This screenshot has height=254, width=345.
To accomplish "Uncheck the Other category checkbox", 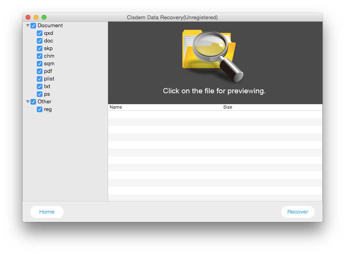I will 33,101.
